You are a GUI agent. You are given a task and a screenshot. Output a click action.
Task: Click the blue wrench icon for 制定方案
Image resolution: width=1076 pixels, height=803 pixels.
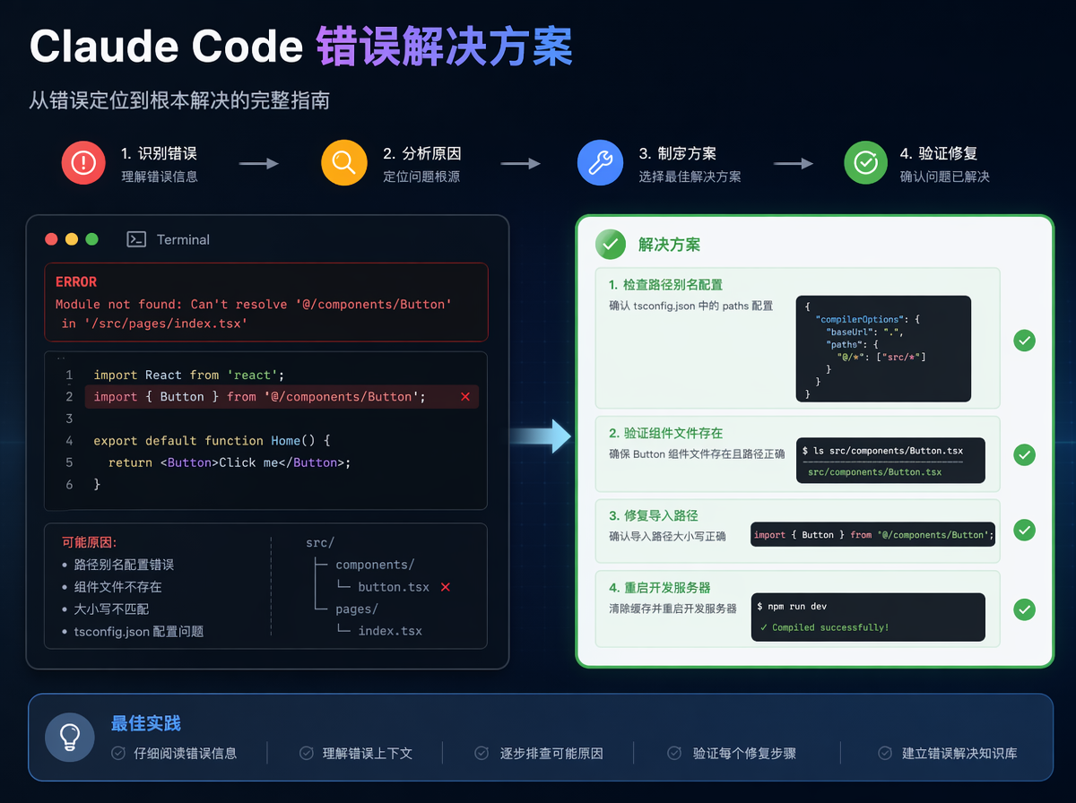tap(600, 162)
